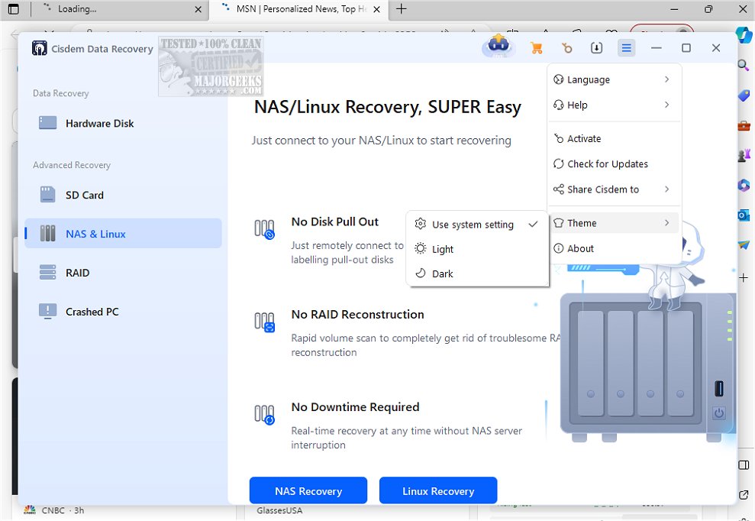The image size is (755, 521).
Task: Select Hardware Disk in the sidebar
Action: coord(123,124)
